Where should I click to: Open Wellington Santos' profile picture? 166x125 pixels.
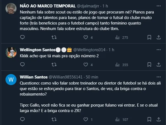11,52
